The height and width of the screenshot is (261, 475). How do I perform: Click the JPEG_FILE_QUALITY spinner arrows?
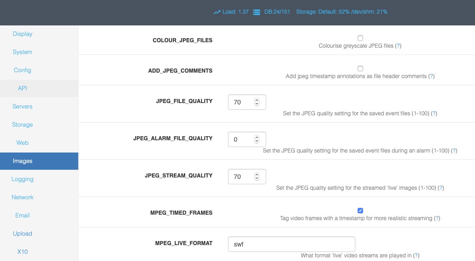coord(257,102)
